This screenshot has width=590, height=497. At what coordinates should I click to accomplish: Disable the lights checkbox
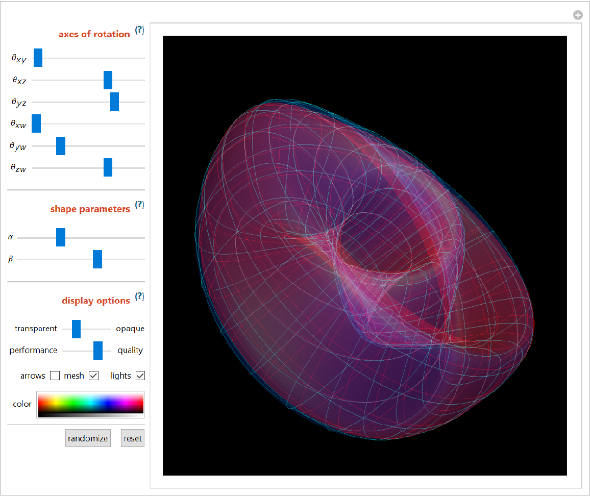pyautogui.click(x=140, y=376)
